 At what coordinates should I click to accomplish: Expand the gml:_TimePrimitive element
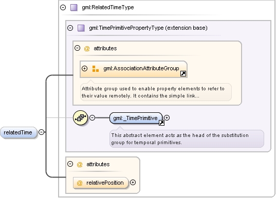pyautogui.click(x=167, y=117)
